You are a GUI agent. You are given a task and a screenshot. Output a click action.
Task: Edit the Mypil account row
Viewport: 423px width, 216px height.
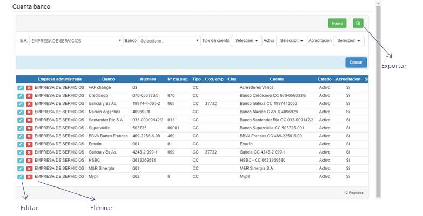[20, 176]
